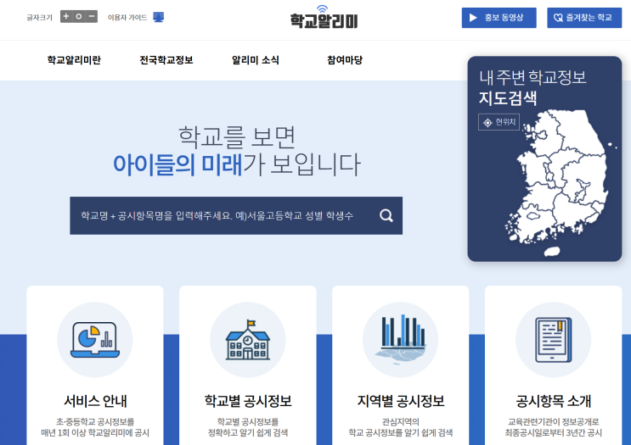Click text 최종공시일로부터 3년간 공시

[554, 433]
